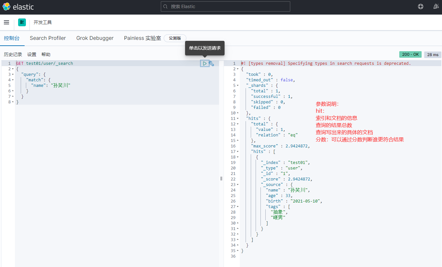Click the 200 - OK status badge
Viewport: 442px width, 267px height.
[410, 54]
